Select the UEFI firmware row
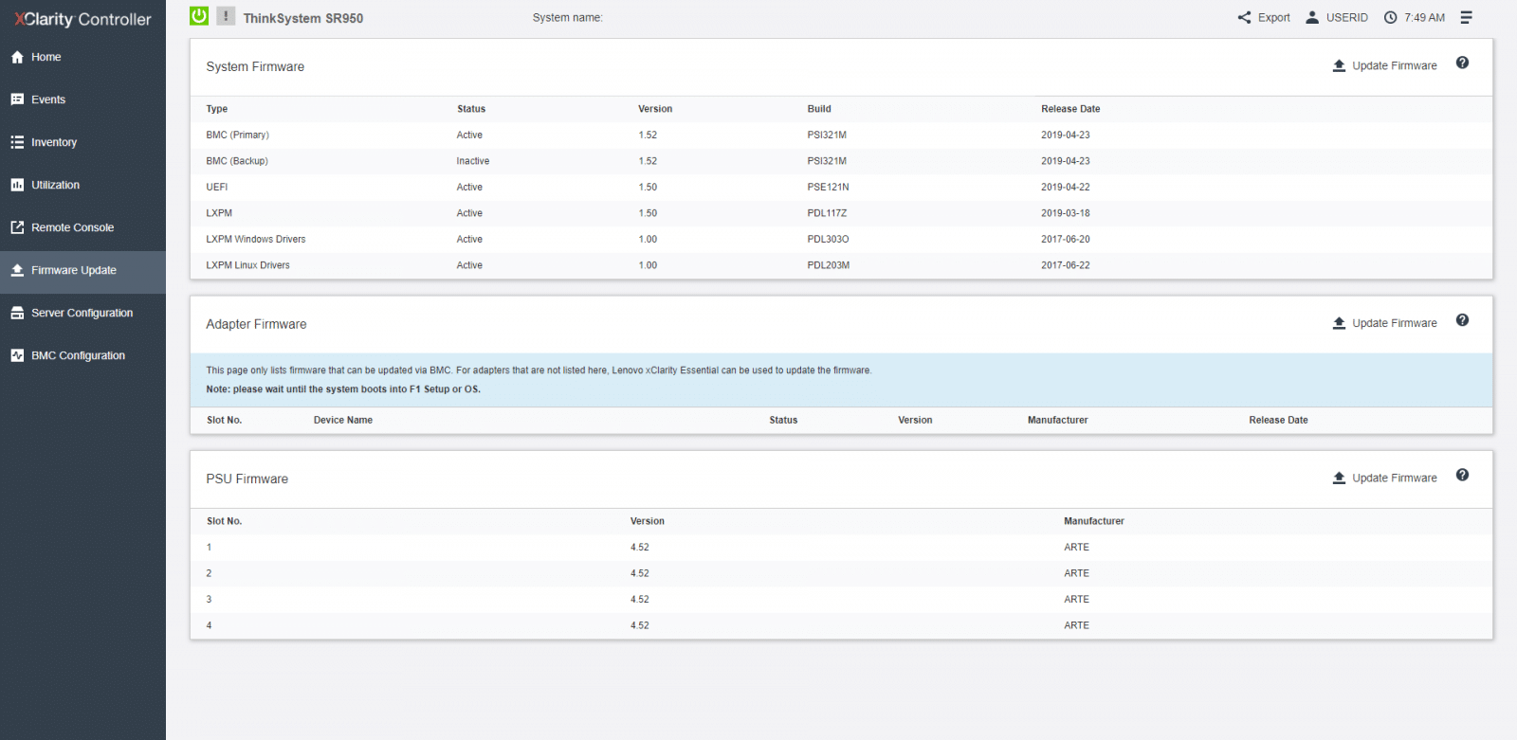 click(841, 187)
